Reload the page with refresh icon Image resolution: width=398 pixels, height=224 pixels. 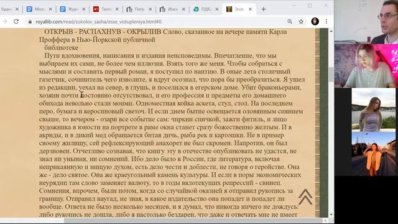pyautogui.click(x=16, y=22)
